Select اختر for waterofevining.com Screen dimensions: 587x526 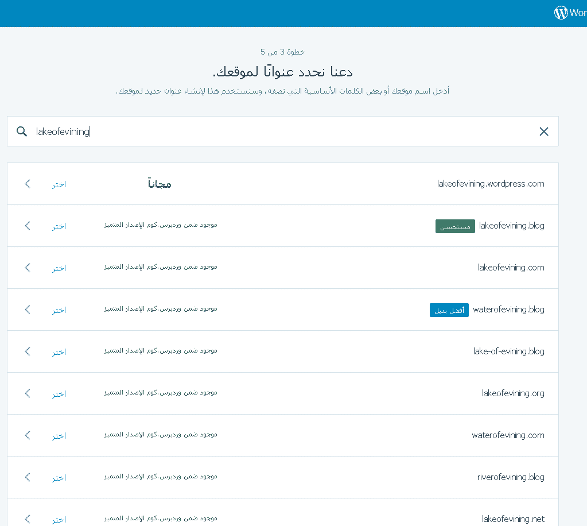pyautogui.click(x=58, y=435)
